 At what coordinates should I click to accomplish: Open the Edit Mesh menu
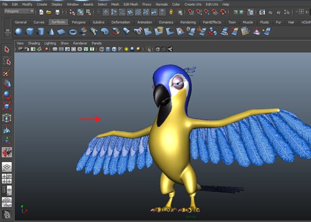[130, 4]
